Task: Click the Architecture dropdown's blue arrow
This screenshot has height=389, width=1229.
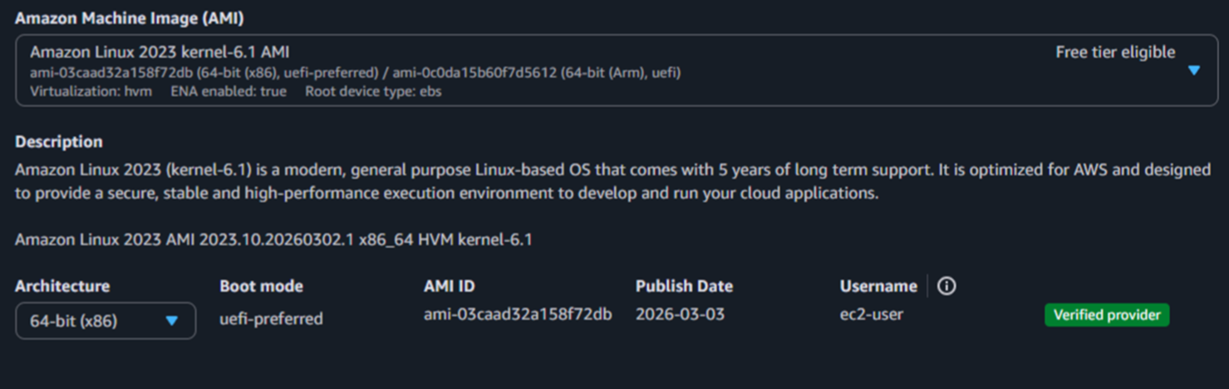Action: click(172, 321)
